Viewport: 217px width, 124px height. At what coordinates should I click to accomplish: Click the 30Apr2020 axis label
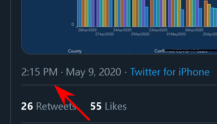pyautogui.click(x=194, y=30)
